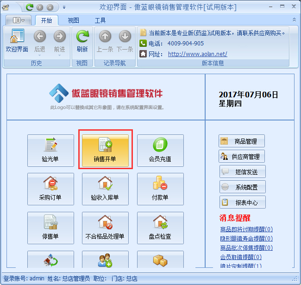Expand the quick access toolbar customize arrow
The width and height of the screenshot is (301, 285).
tap(64, 7)
